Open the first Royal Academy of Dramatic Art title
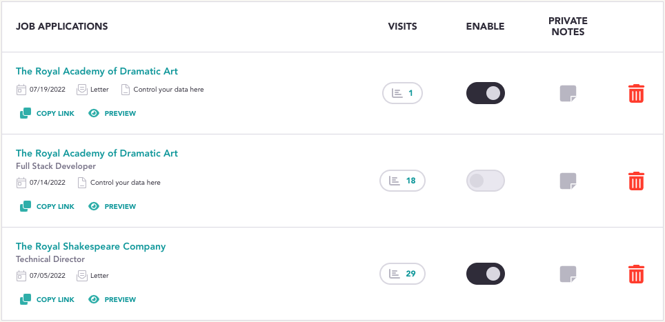The image size is (665, 322). click(x=97, y=71)
